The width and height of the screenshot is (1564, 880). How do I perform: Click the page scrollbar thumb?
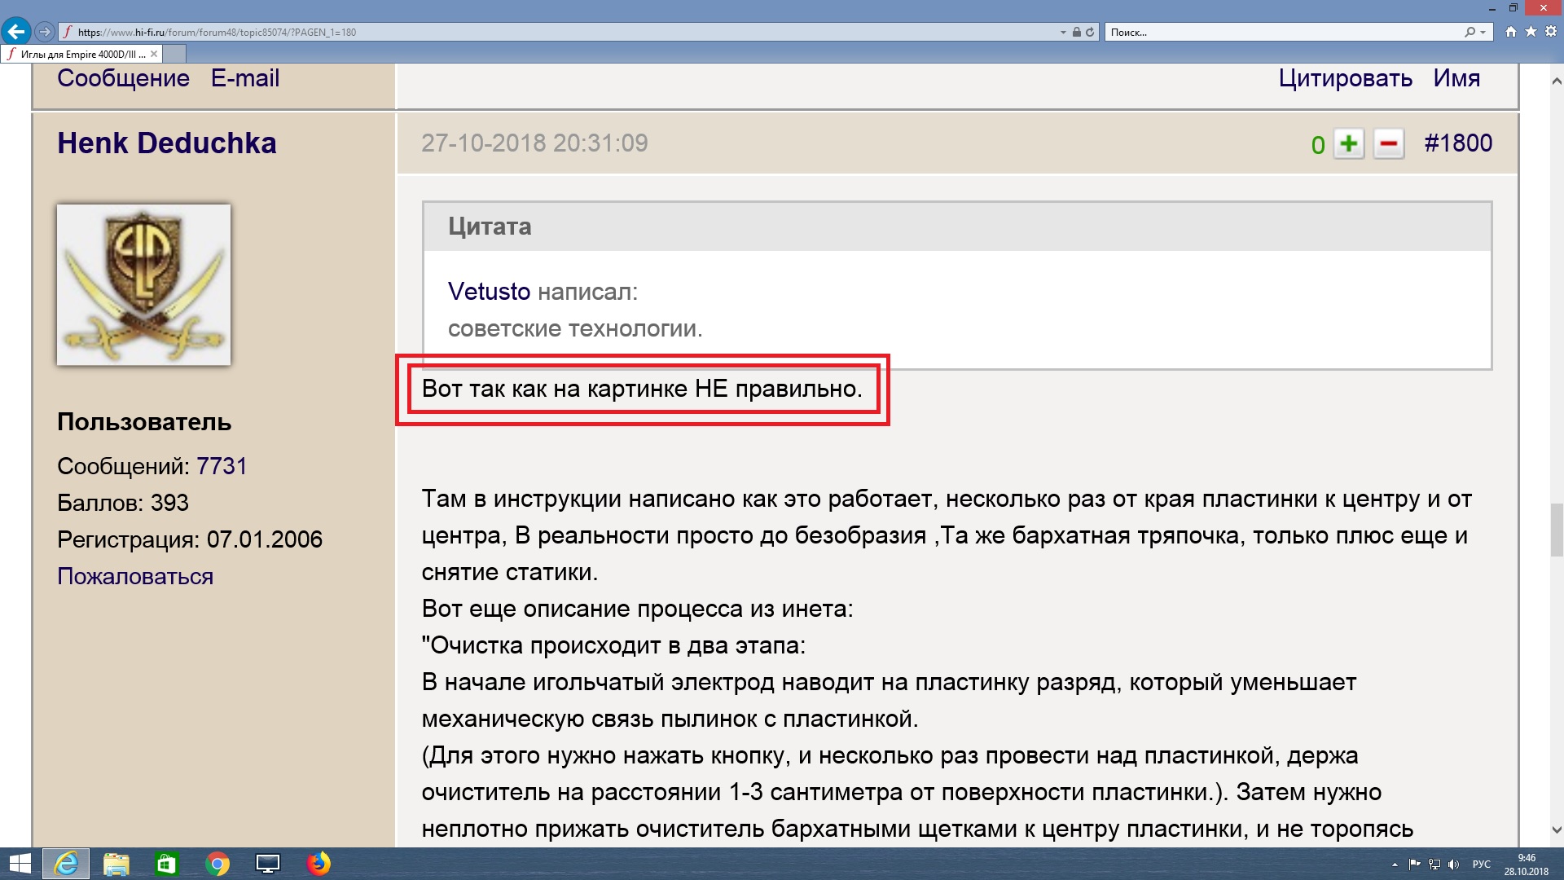[x=1557, y=530]
